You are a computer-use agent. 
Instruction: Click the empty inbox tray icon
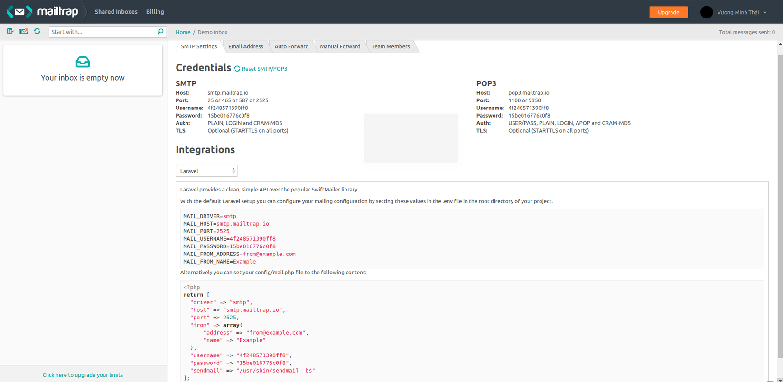click(83, 62)
